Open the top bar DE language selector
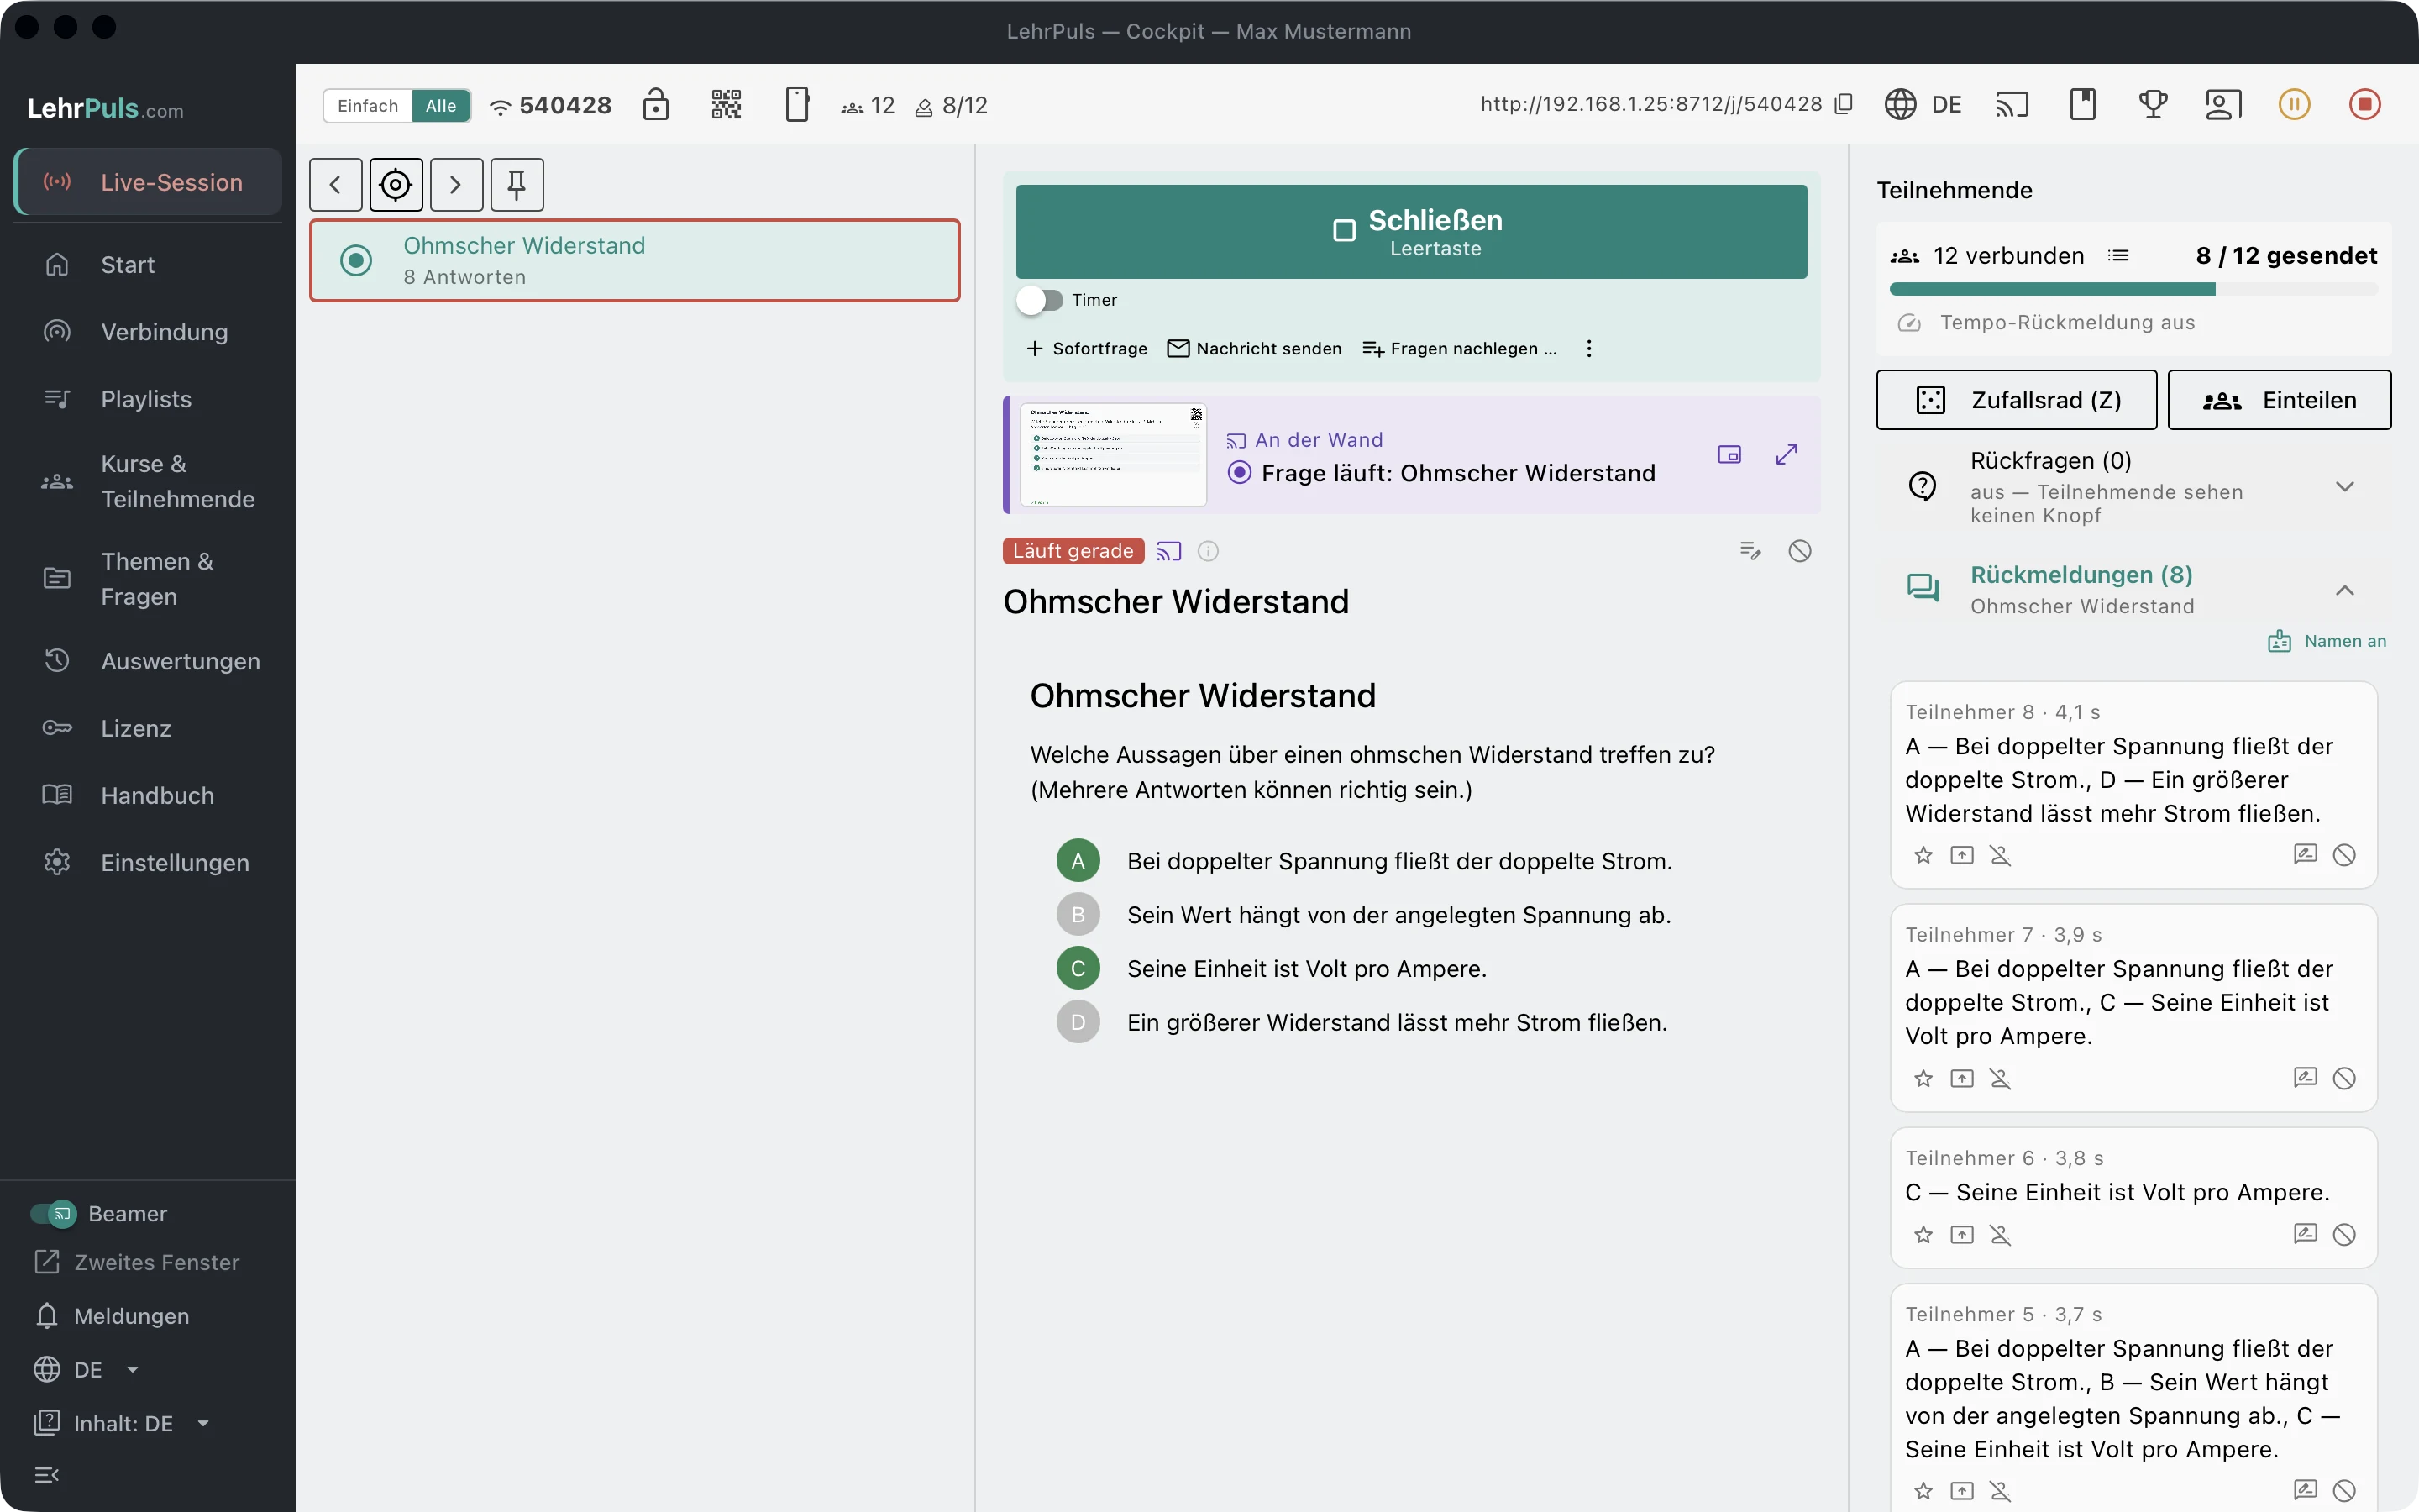 [1923, 104]
